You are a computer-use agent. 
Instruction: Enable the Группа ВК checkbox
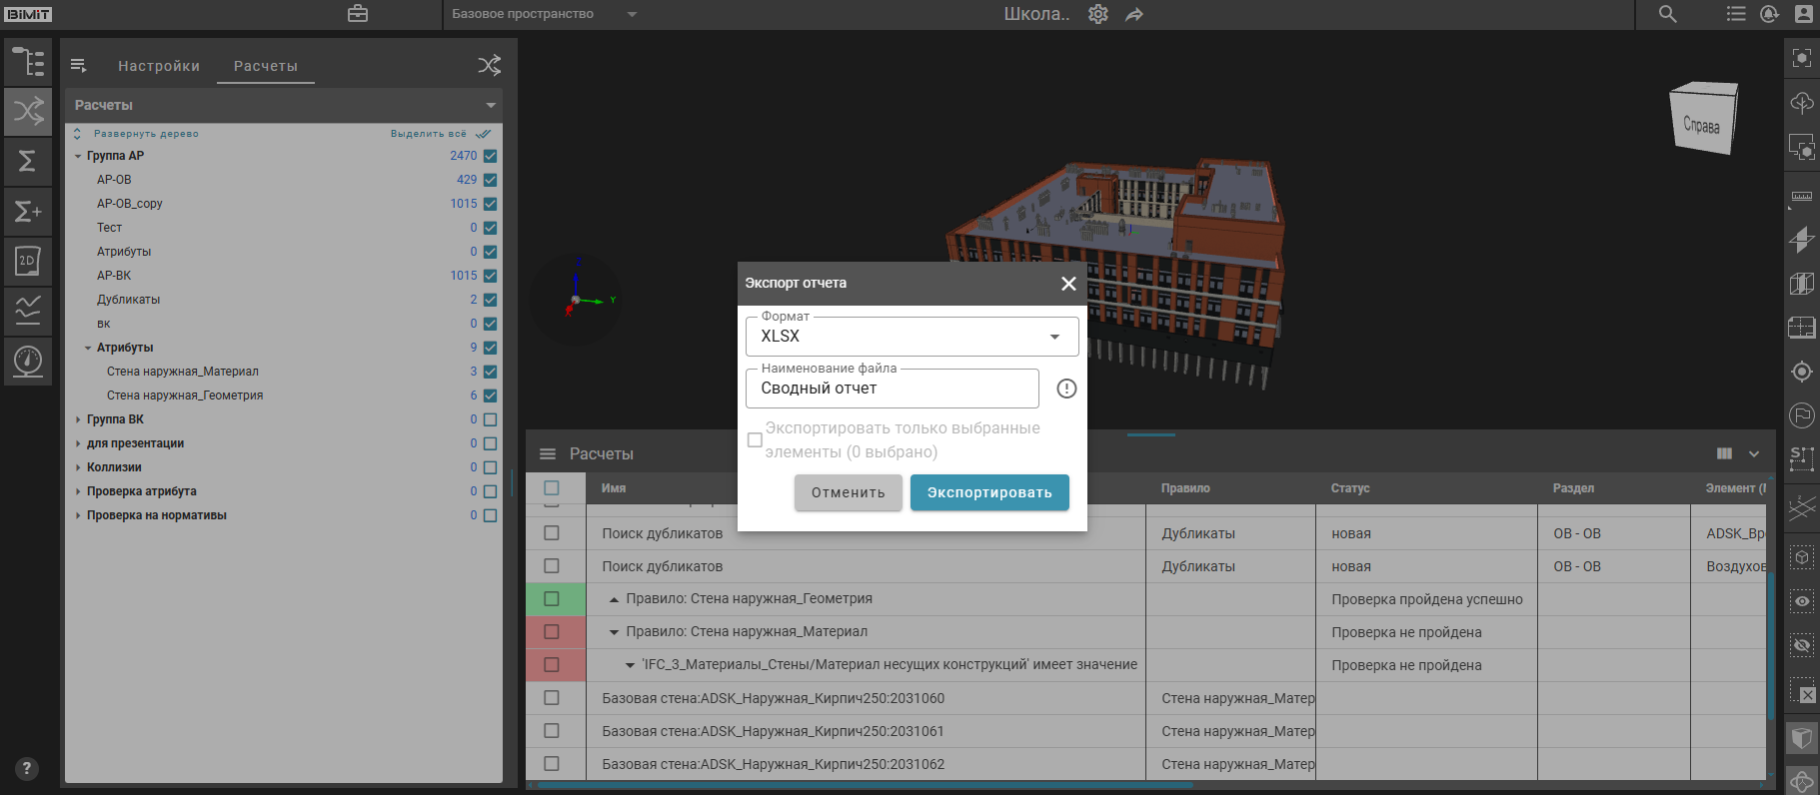coord(490,419)
